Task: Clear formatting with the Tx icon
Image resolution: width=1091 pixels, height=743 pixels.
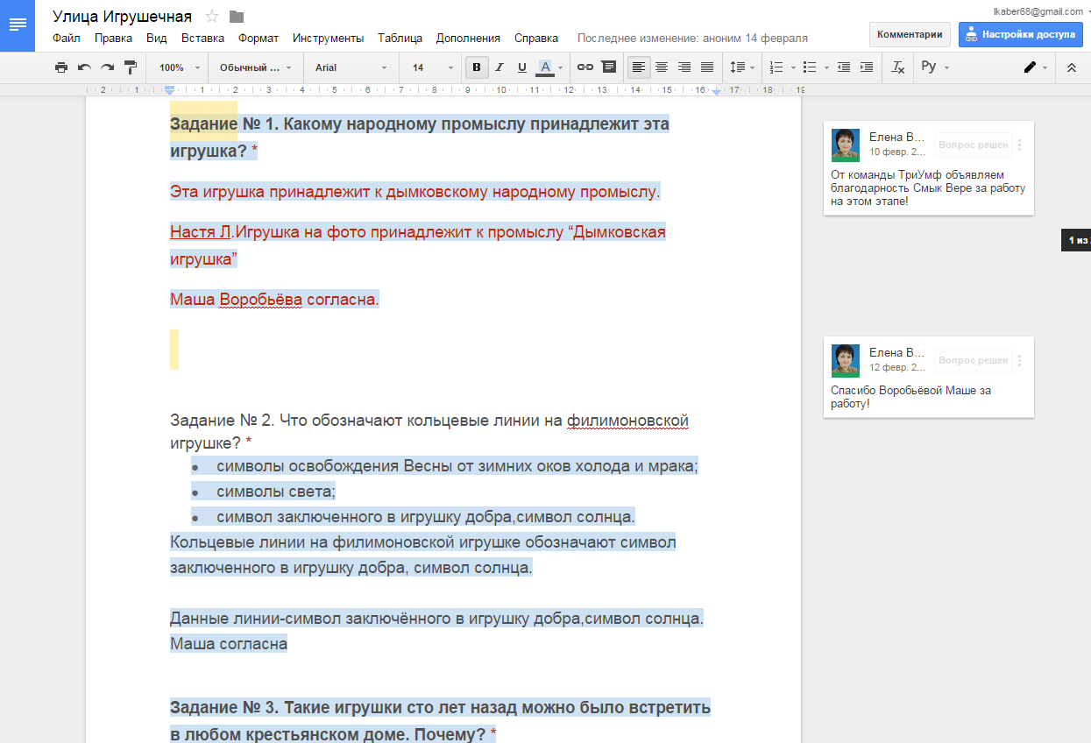Action: pyautogui.click(x=897, y=67)
